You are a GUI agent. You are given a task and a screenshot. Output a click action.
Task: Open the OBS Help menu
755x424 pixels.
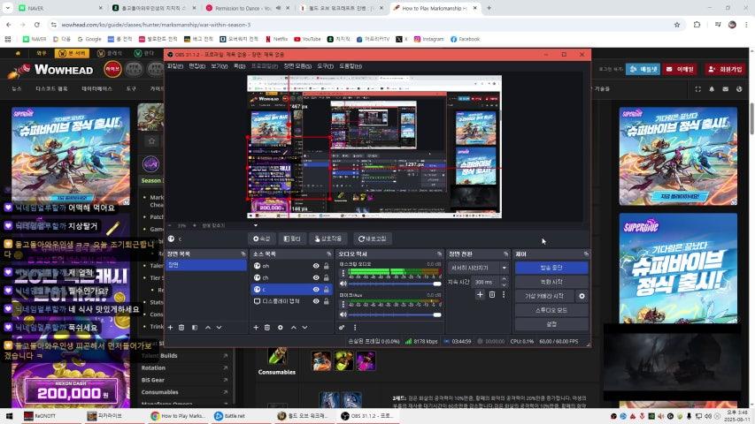351,66
